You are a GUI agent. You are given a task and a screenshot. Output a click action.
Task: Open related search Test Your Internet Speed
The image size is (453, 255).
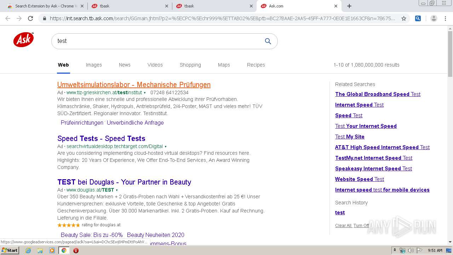pyautogui.click(x=366, y=126)
